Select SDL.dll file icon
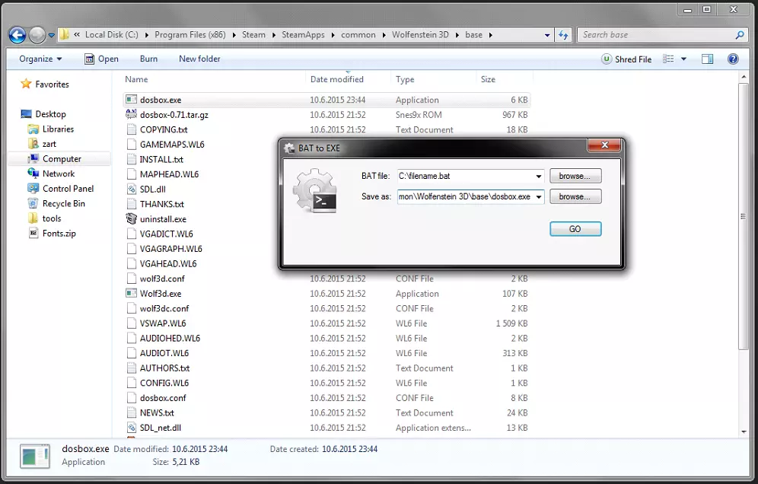 (x=131, y=189)
